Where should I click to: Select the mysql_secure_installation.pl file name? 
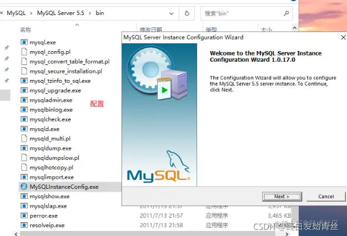pos(66,71)
